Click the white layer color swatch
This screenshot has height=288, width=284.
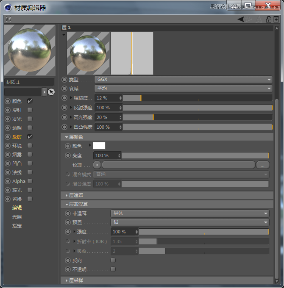click(99, 146)
